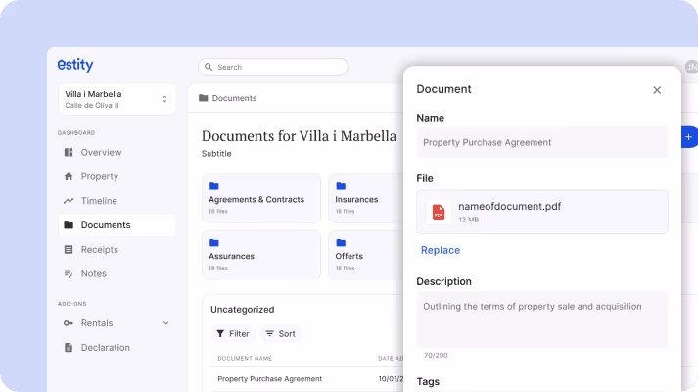Click the Timeline trend icon
698x392 pixels.
(69, 201)
